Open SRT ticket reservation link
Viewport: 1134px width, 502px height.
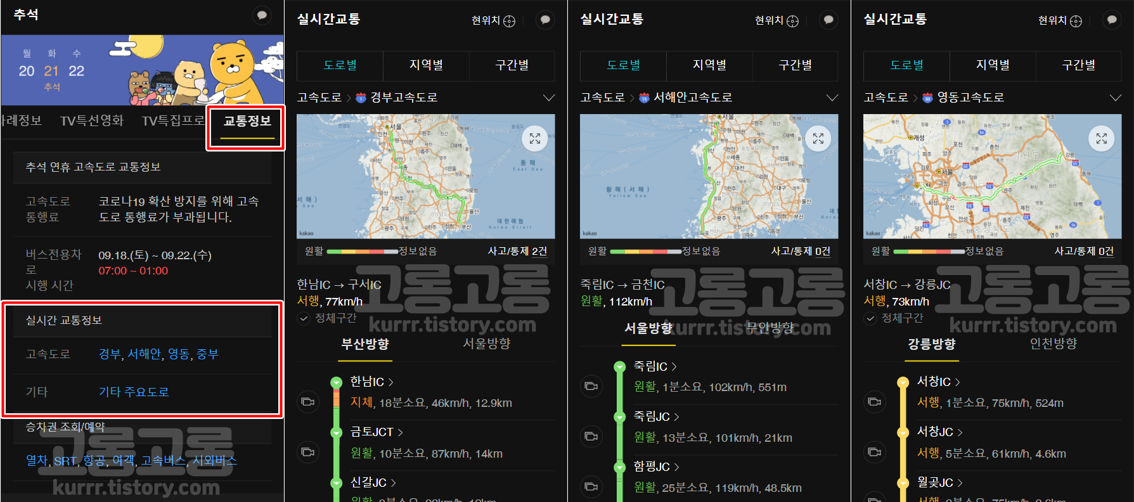(65, 461)
